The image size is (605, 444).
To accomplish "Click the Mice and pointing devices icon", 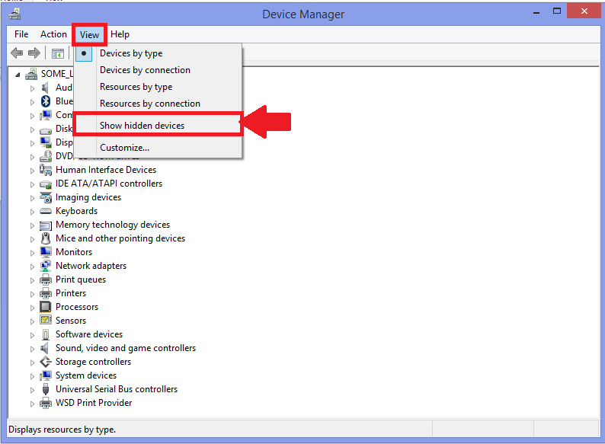I will click(x=46, y=238).
